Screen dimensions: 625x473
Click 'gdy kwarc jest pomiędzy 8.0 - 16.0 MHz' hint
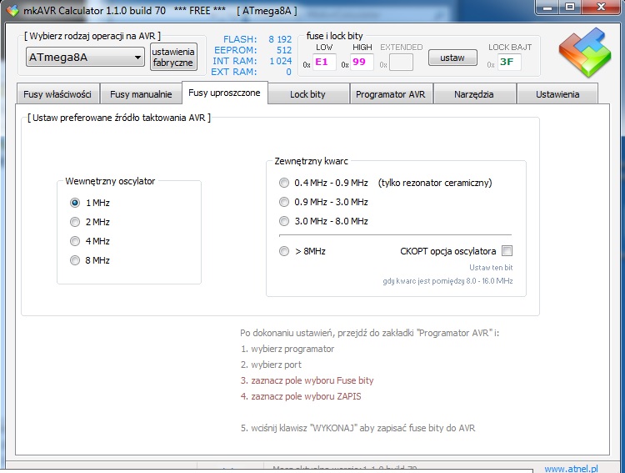[x=447, y=281]
